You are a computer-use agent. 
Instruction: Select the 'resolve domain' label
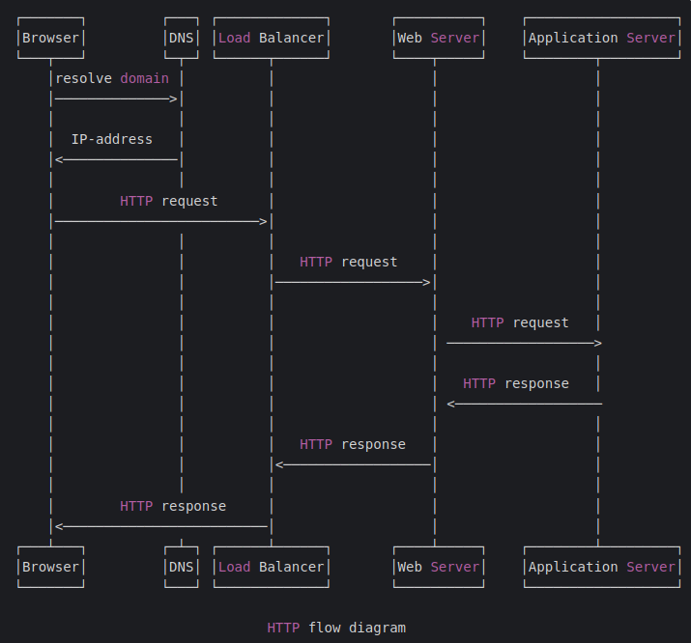(112, 78)
